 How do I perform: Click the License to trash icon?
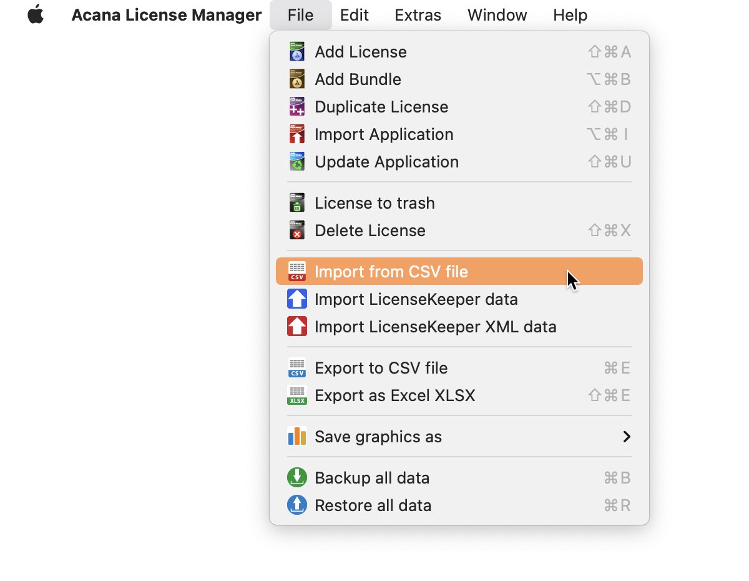297,203
